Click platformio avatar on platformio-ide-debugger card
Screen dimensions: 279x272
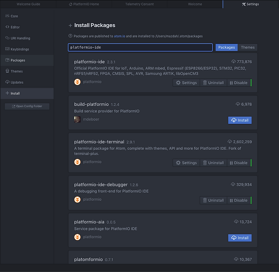pos(77,200)
